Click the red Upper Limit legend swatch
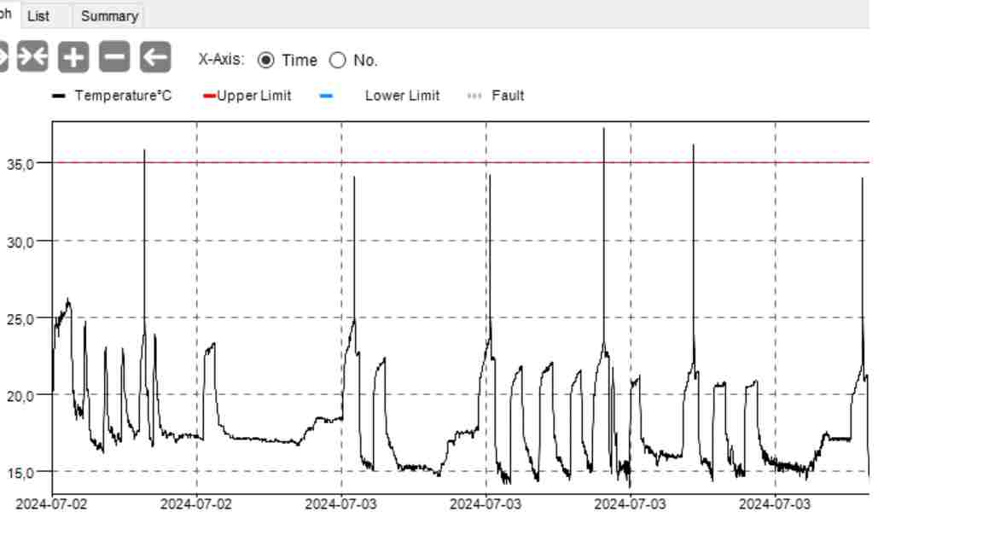The image size is (983, 553). (x=209, y=96)
